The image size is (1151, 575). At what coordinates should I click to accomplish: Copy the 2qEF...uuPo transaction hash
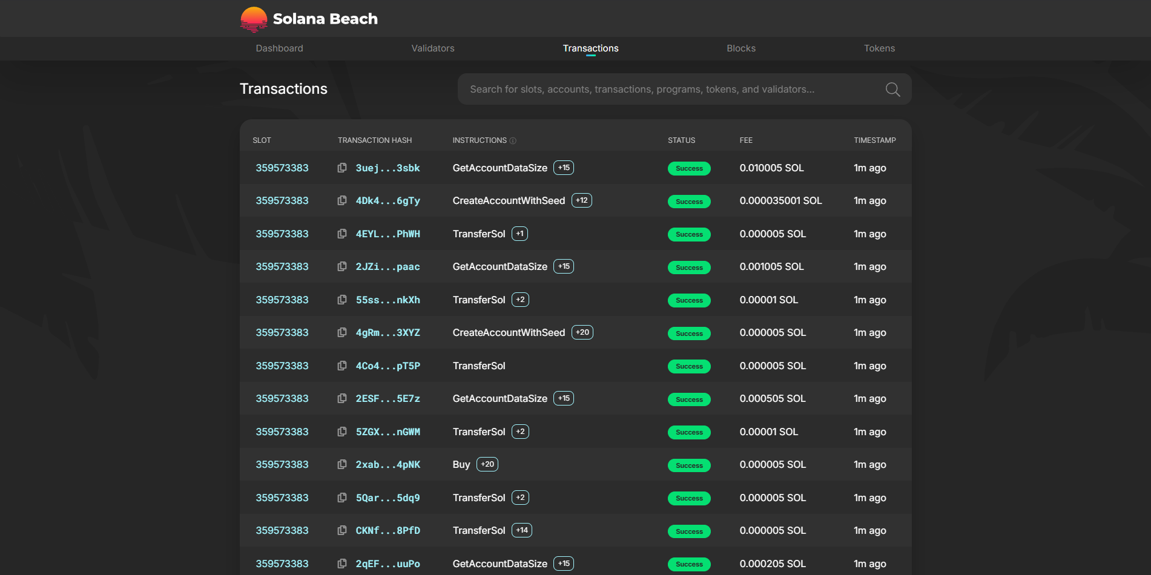click(342, 563)
